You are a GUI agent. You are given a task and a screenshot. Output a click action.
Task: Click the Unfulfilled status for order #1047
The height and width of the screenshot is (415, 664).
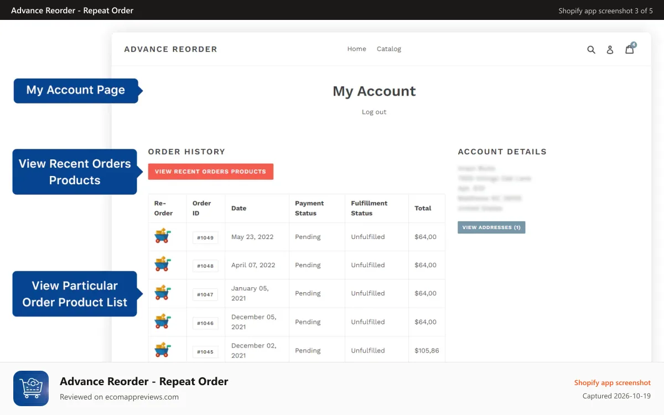tap(367, 293)
